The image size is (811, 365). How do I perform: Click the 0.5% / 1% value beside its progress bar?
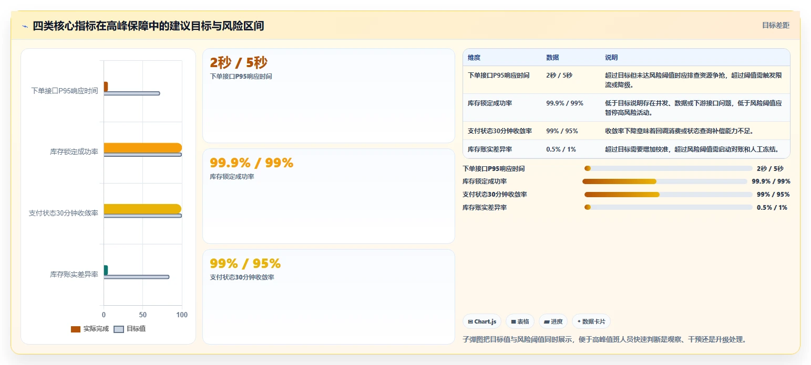772,207
